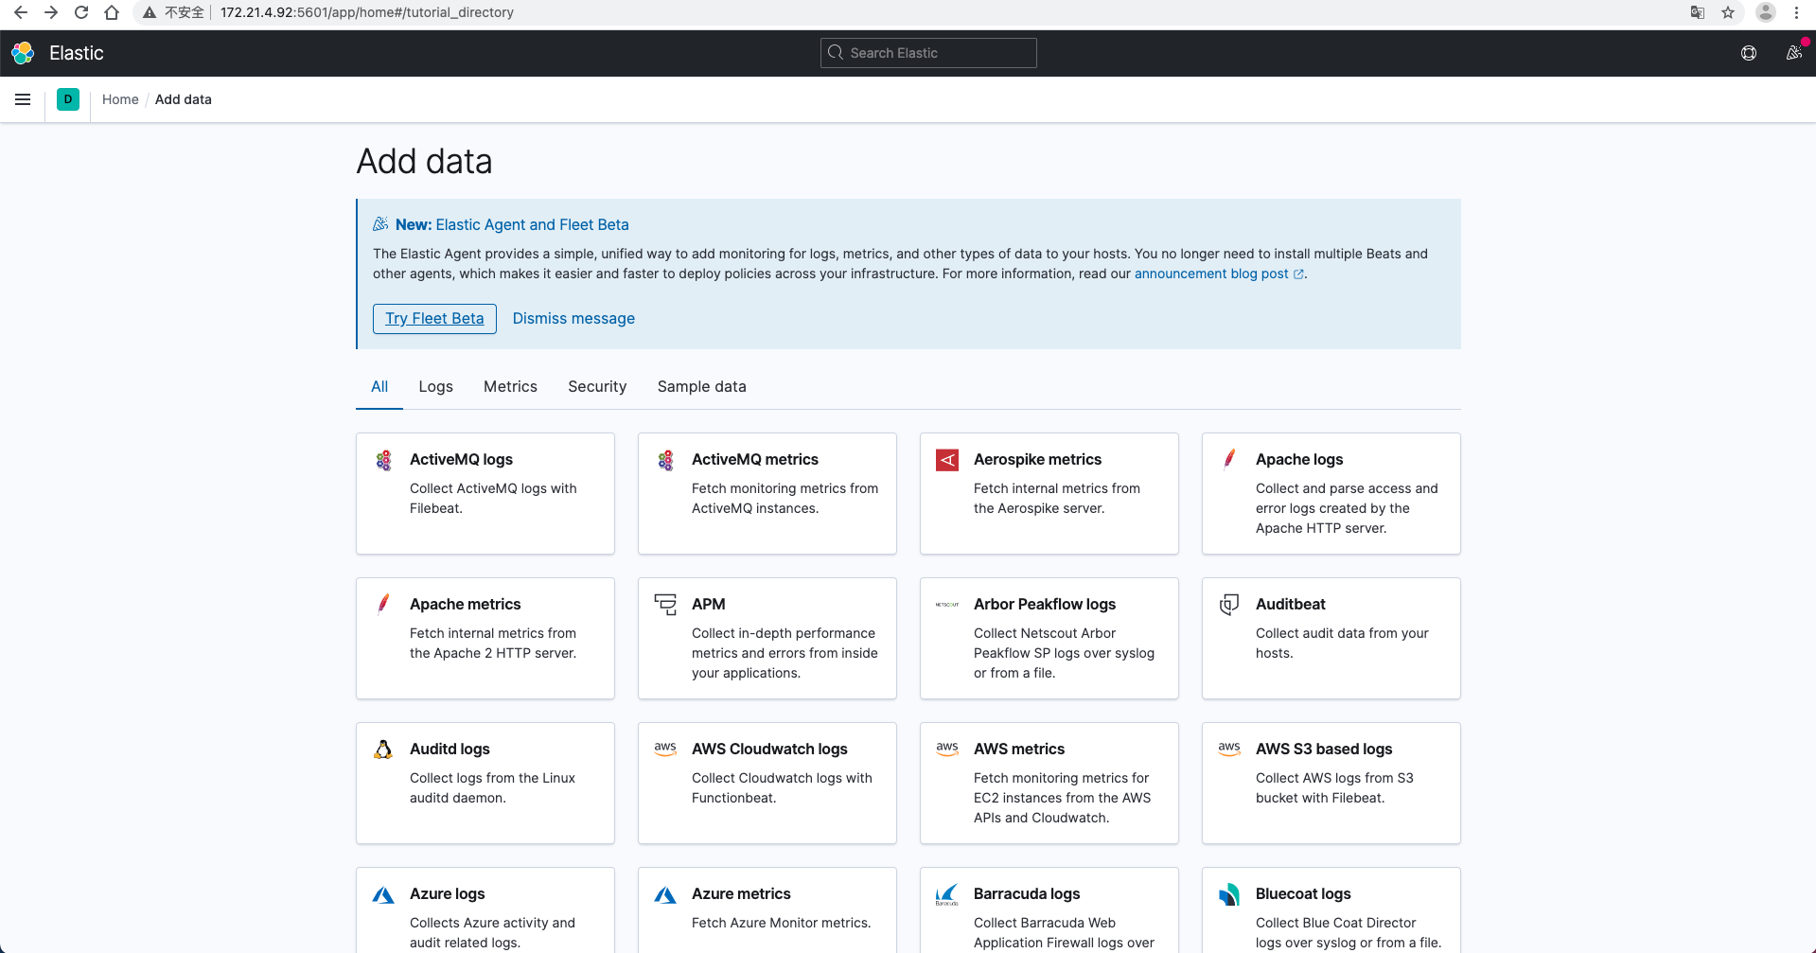Click the APM icon

coord(665,605)
